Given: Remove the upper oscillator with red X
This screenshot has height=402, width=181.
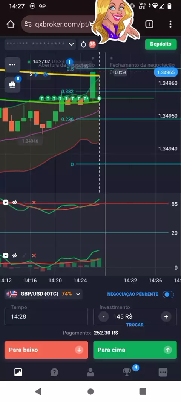Looking at the screenshot, I should coord(34,203).
